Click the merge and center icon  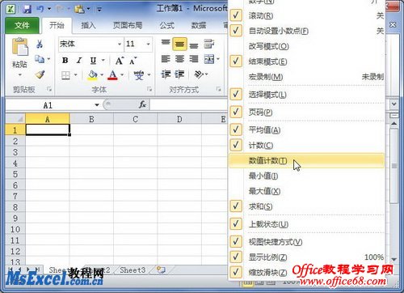209,59
